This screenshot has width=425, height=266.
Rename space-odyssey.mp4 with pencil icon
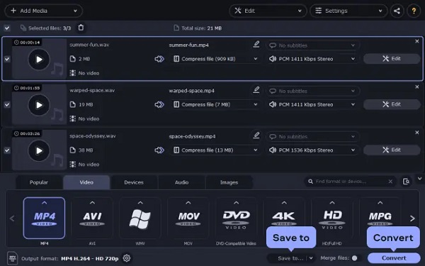click(256, 135)
